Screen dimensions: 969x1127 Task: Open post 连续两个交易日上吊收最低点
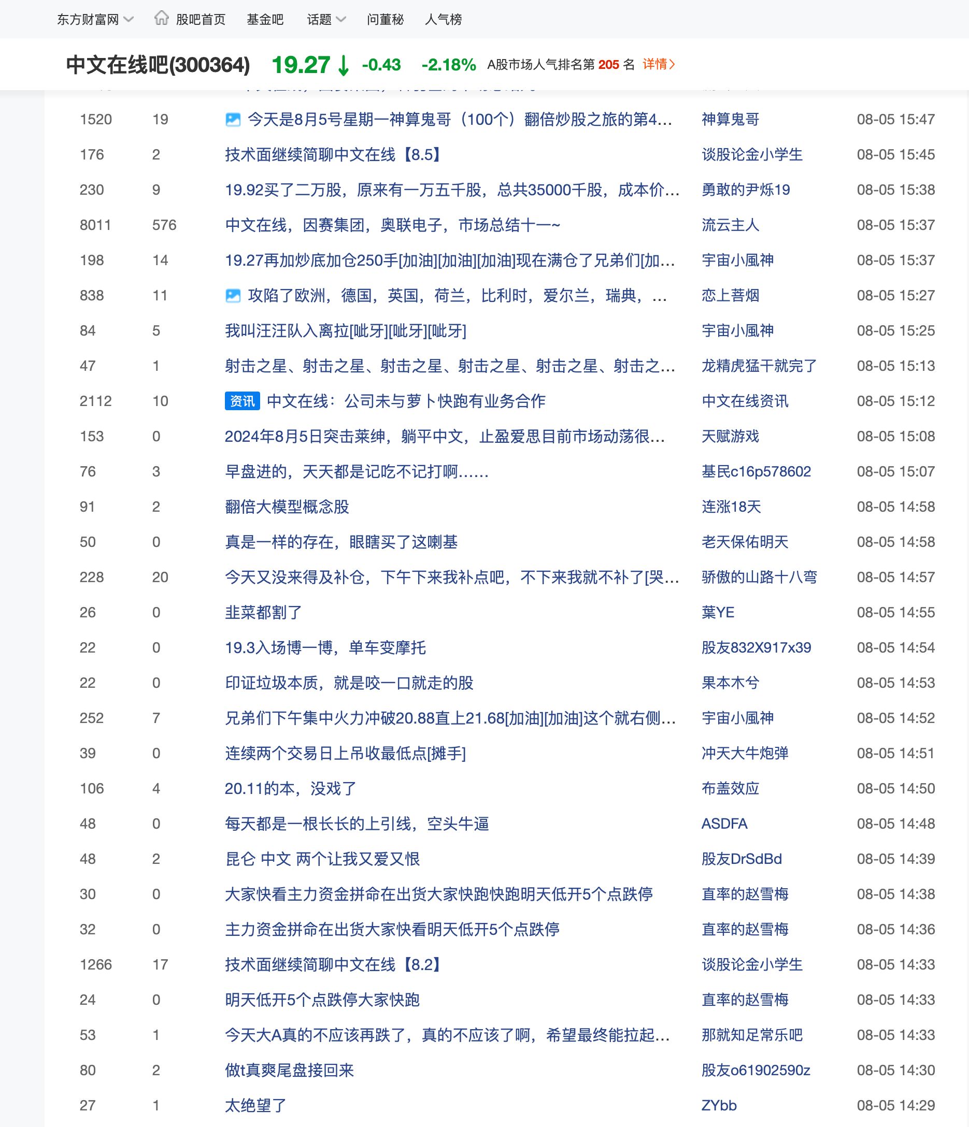pos(345,754)
